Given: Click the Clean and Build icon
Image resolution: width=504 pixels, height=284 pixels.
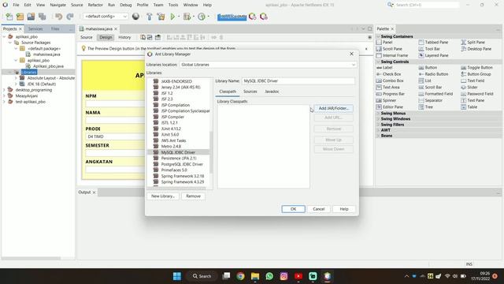Looking at the screenshot, I should pos(161,17).
